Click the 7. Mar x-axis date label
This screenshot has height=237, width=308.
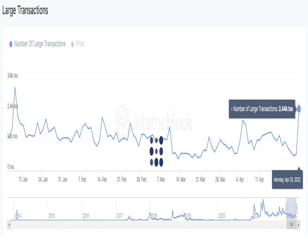(160, 180)
